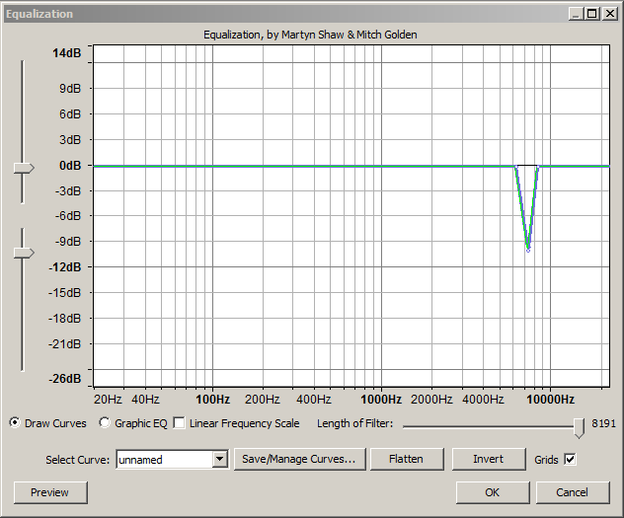Toggle the Grids checkbox
Image resolution: width=624 pixels, height=518 pixels.
pos(570,459)
